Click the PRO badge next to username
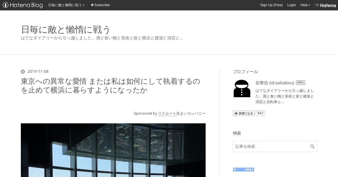 coord(301,83)
